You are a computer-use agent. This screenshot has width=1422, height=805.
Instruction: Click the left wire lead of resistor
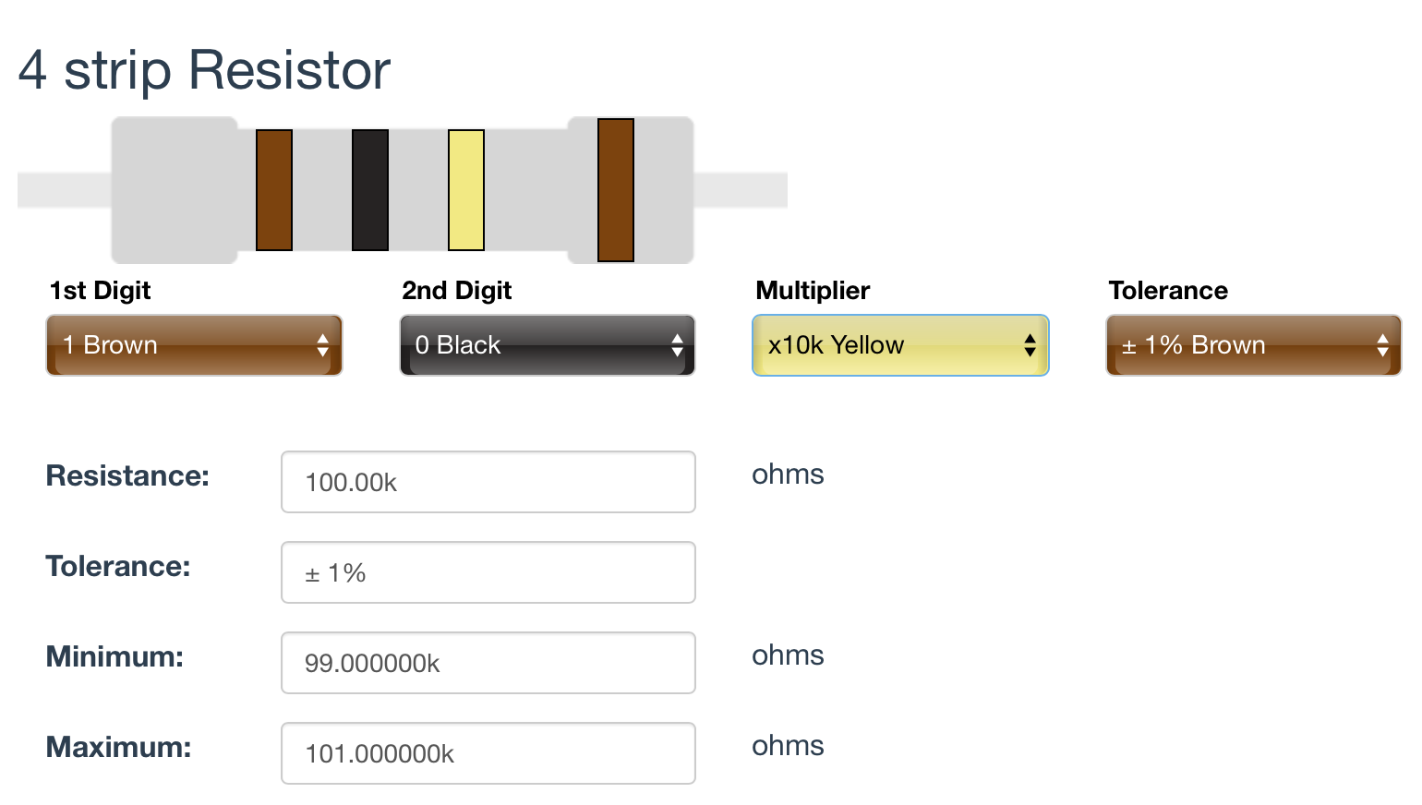click(x=65, y=190)
